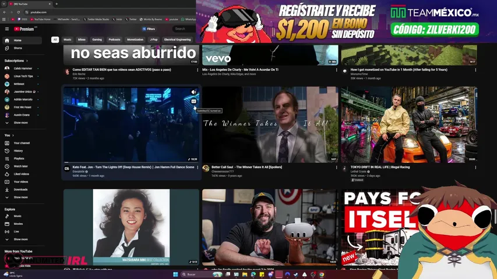Select the Music filter chip

coord(68,40)
